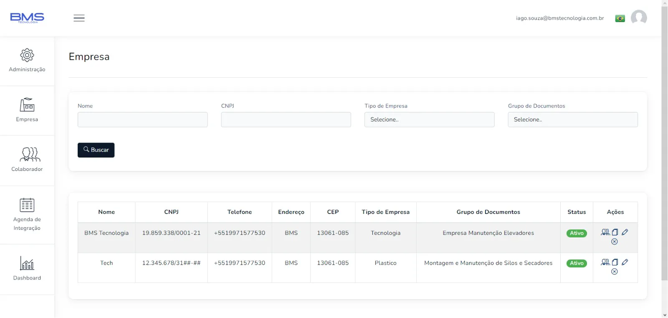Click the Buscar search button

point(96,150)
